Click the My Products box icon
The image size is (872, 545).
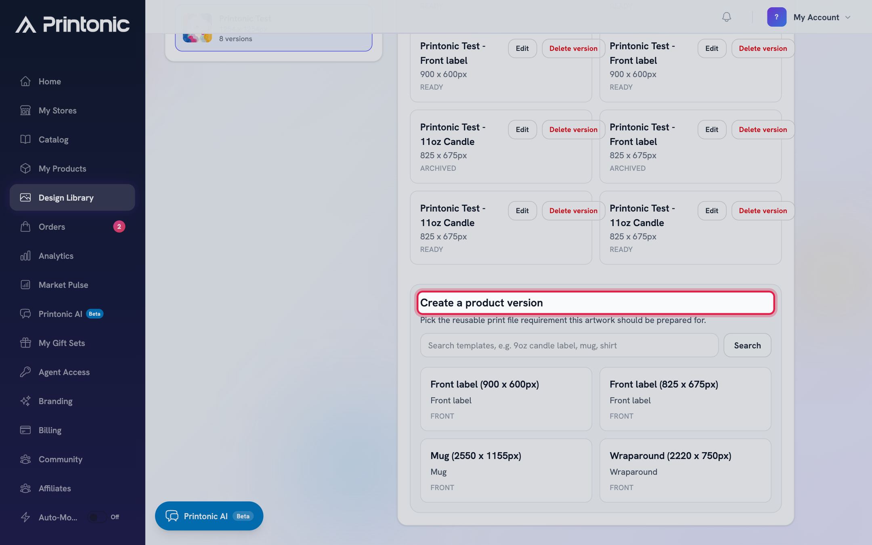(x=25, y=168)
